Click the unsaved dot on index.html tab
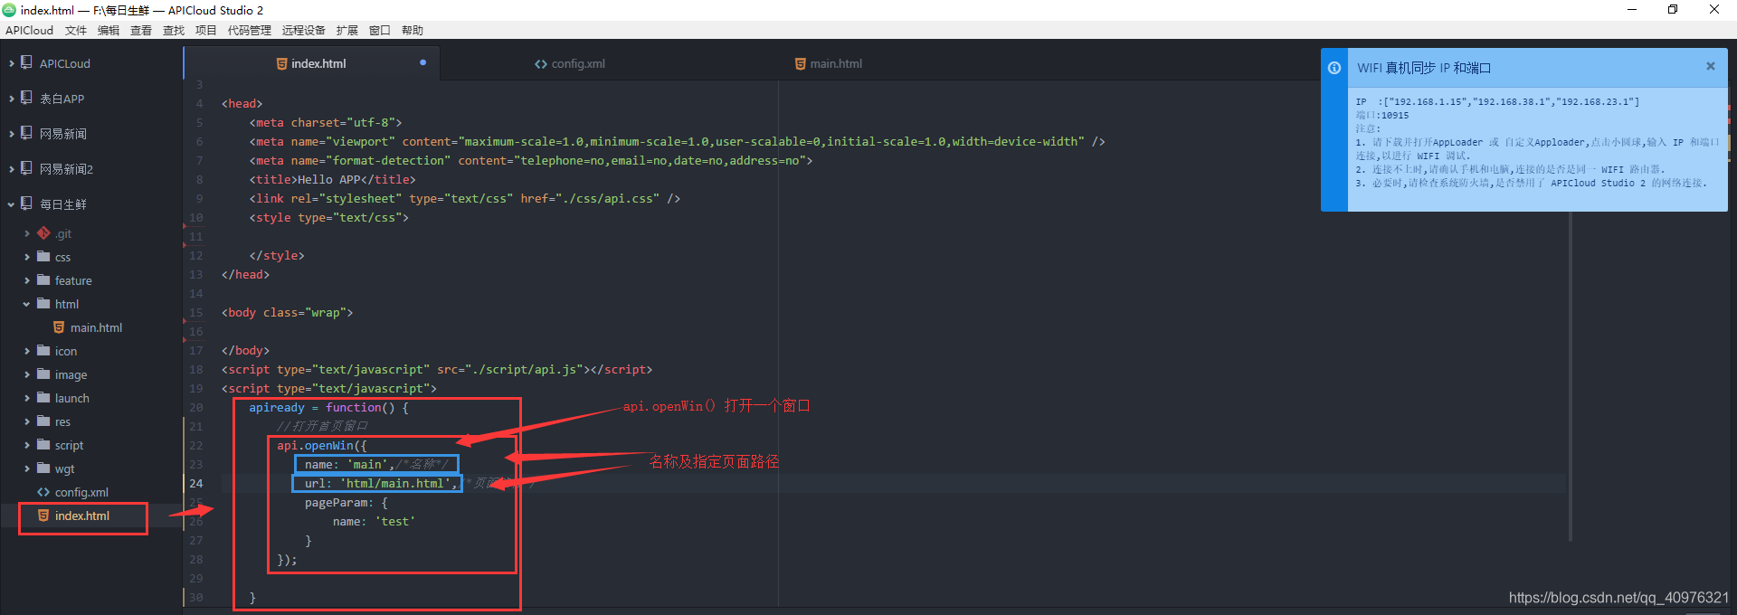The image size is (1737, 615). [x=422, y=62]
